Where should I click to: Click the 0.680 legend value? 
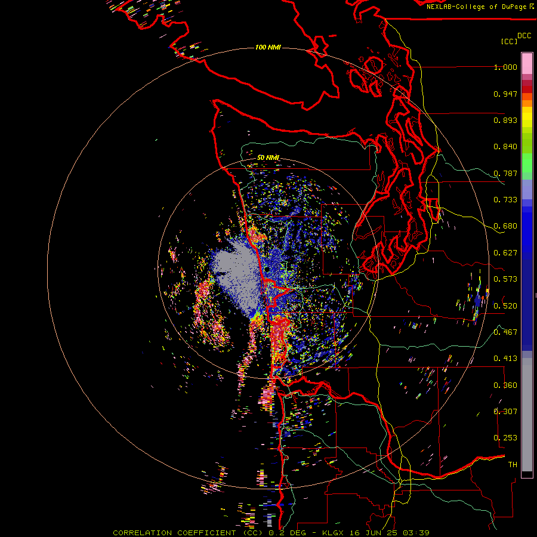coord(505,226)
